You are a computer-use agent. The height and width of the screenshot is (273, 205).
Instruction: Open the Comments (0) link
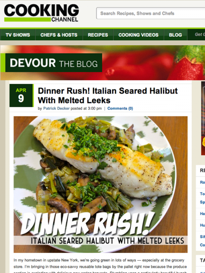[x=120, y=109]
